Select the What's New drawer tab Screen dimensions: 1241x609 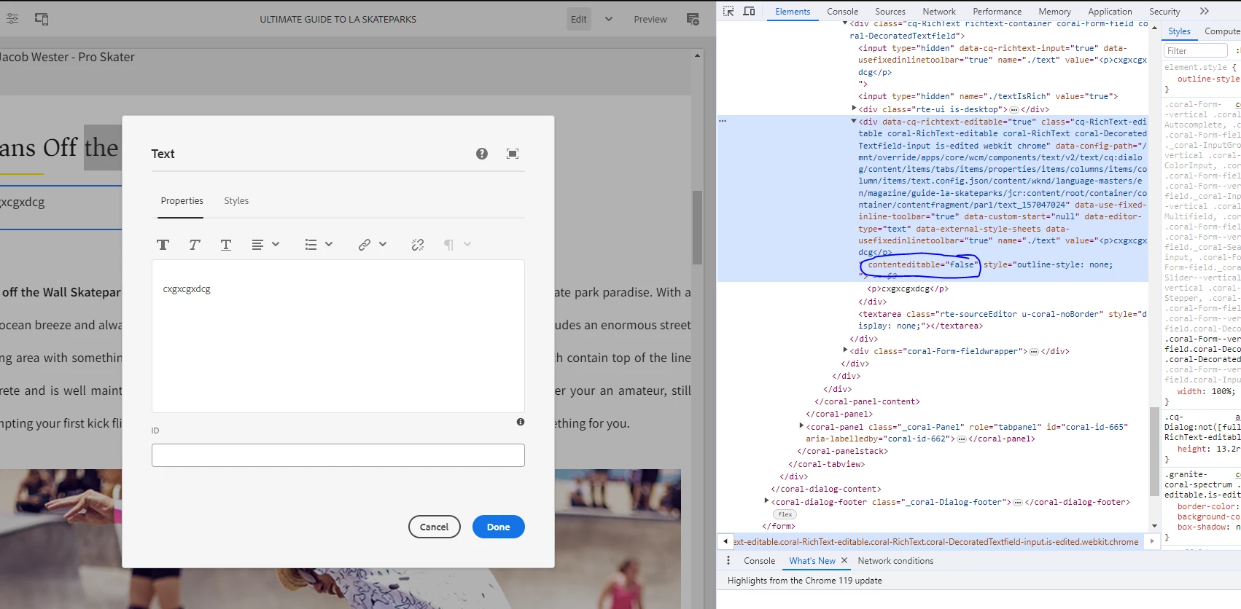tap(812, 561)
